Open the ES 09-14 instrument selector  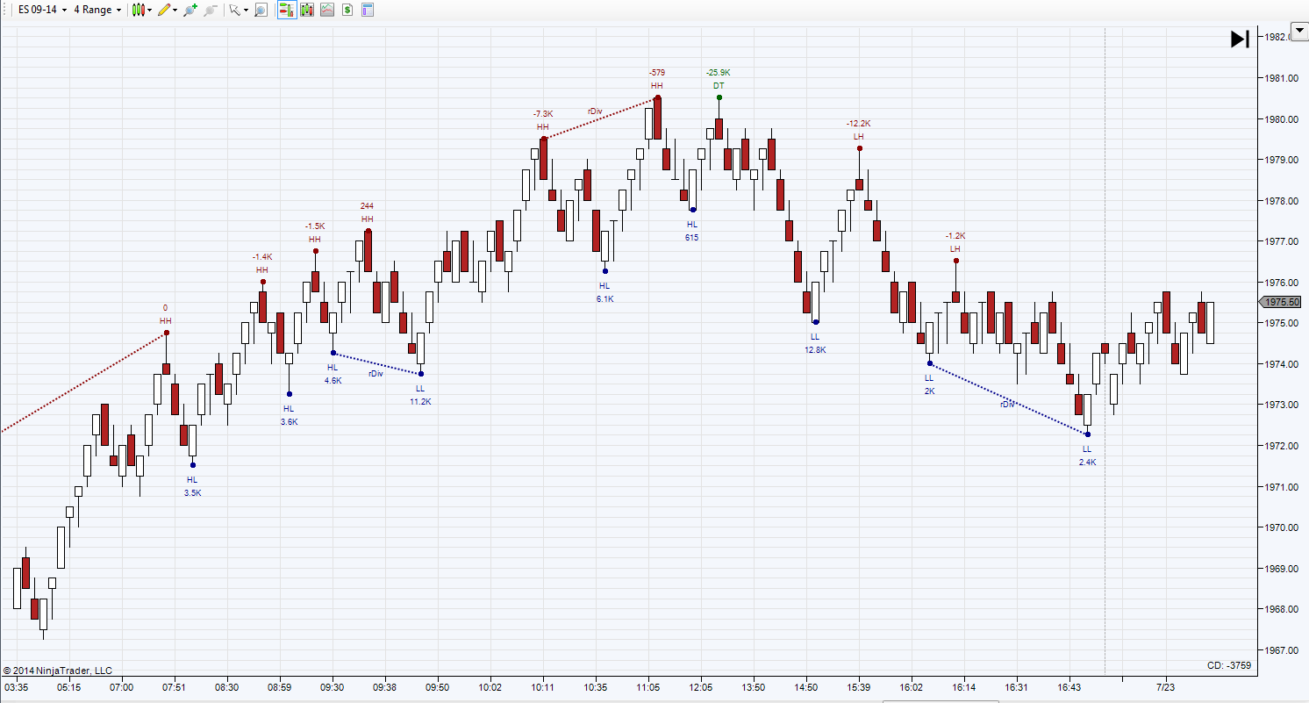pyautogui.click(x=43, y=10)
